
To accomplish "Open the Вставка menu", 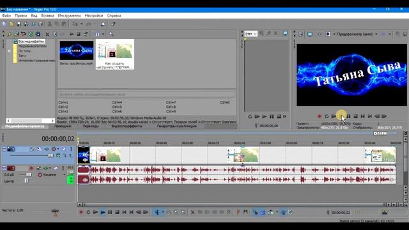I will [47, 15].
